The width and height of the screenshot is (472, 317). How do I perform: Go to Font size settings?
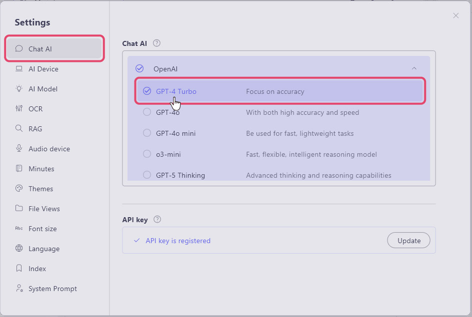[42, 229]
